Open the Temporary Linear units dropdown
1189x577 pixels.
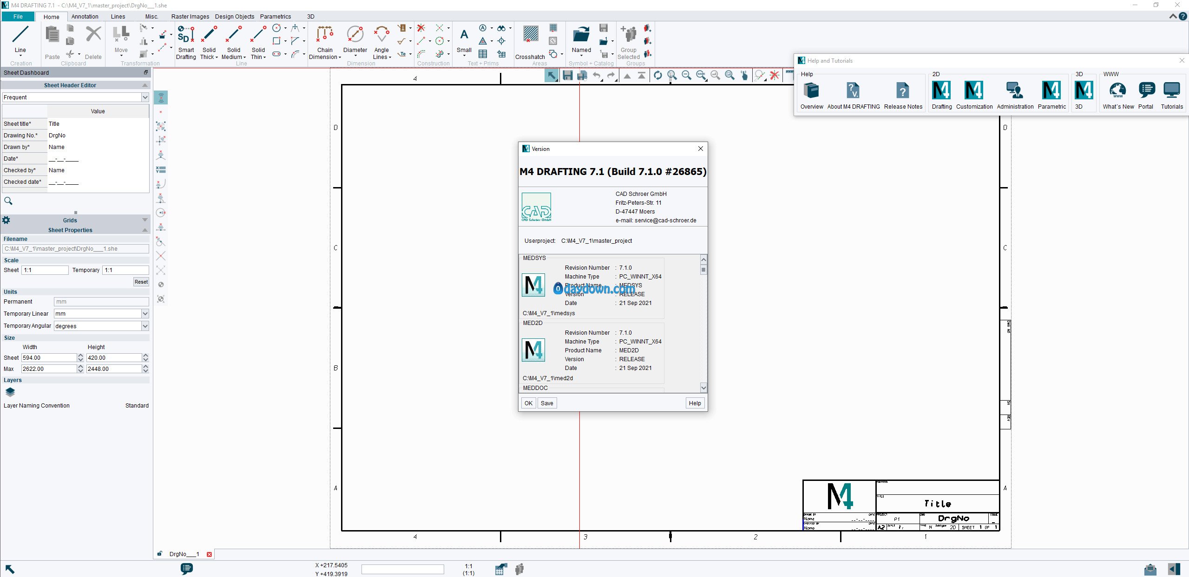[145, 314]
